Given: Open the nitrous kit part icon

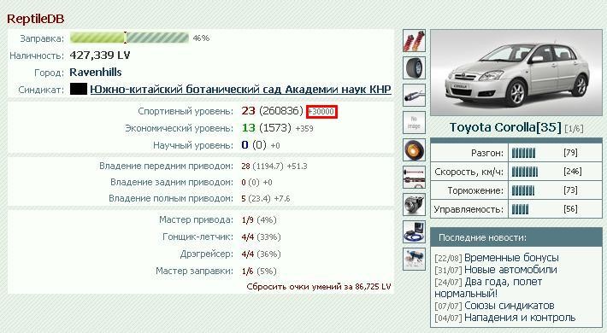Looking at the screenshot, I should tap(414, 259).
